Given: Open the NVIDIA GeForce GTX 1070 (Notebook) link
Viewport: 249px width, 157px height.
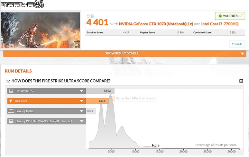Looking at the screenshot, I should (x=156, y=24).
